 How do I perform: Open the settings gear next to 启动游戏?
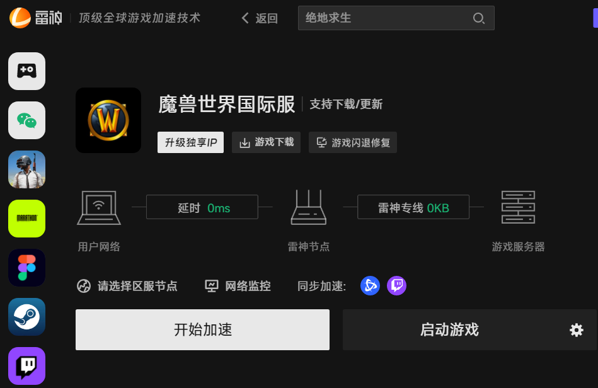(x=575, y=329)
